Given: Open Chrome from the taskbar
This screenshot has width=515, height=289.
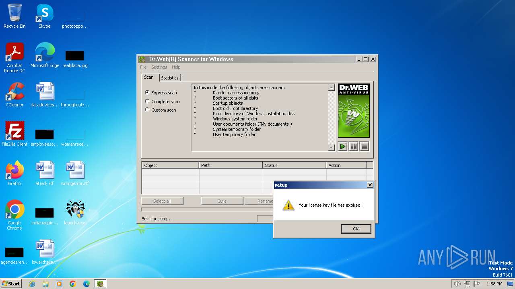Looking at the screenshot, I should (x=73, y=284).
